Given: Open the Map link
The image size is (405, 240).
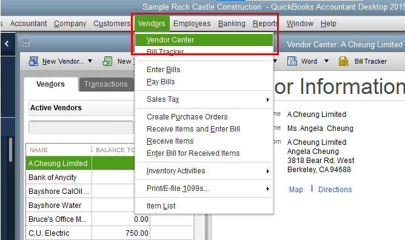Looking at the screenshot, I should [x=296, y=190].
